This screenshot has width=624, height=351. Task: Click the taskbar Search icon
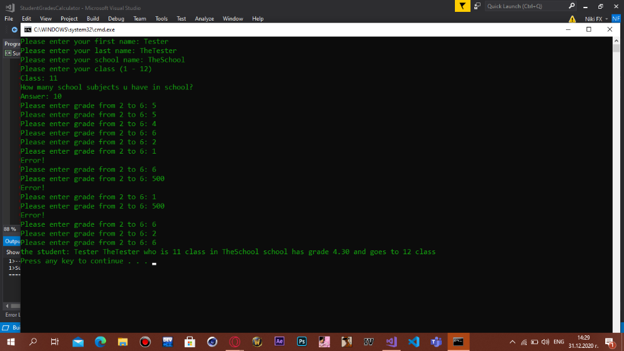(33, 342)
